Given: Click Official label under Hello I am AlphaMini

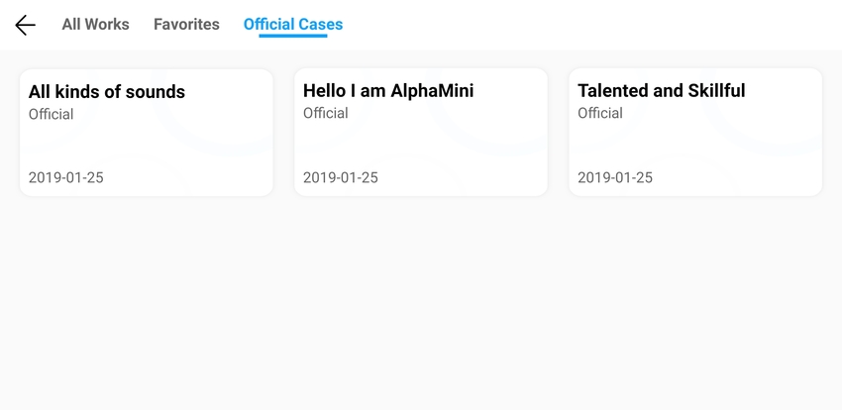Looking at the screenshot, I should pyautogui.click(x=326, y=113).
